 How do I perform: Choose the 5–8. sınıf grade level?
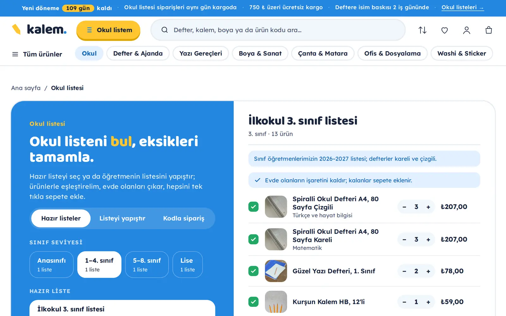(x=147, y=265)
